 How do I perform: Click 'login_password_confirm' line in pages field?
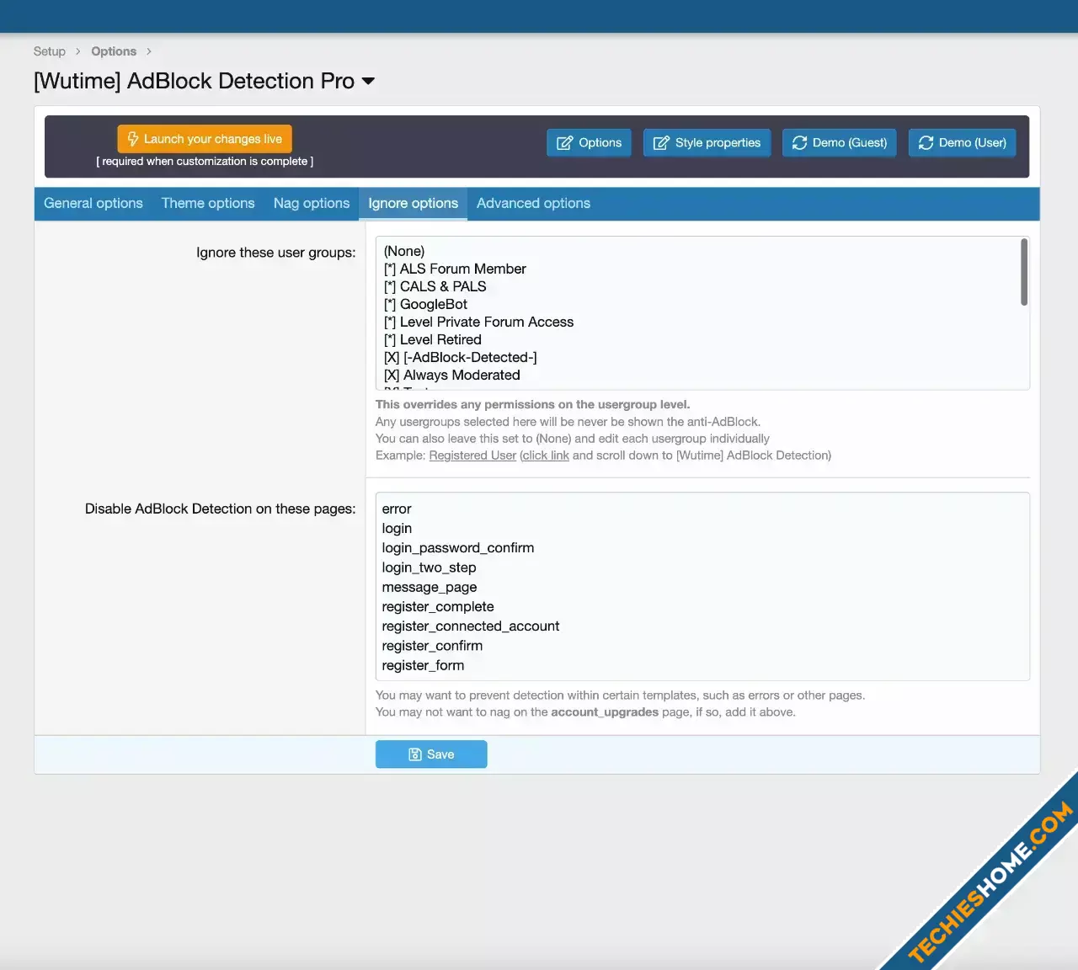coord(458,547)
